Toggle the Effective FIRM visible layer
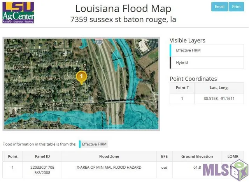Screen dimensions: 249x182 pyautogui.click(x=207, y=50)
